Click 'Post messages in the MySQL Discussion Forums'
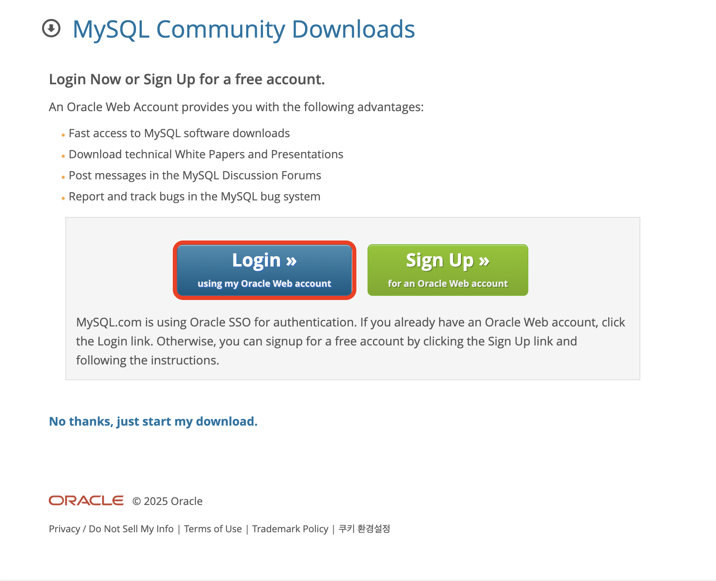The width and height of the screenshot is (716, 581). [x=195, y=176]
